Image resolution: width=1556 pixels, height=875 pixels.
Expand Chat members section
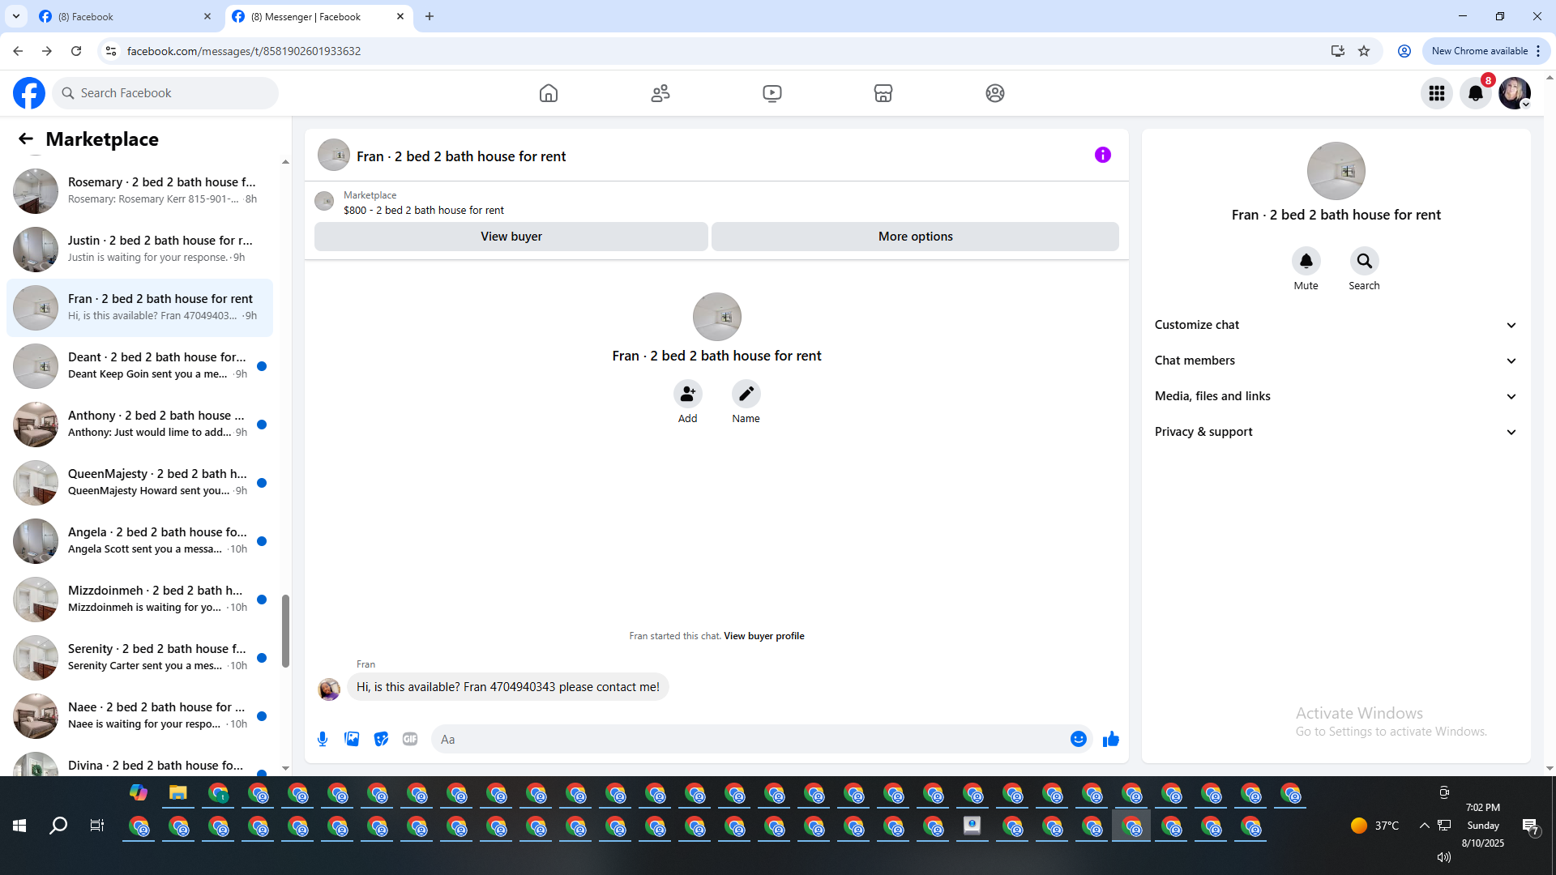1336,361
